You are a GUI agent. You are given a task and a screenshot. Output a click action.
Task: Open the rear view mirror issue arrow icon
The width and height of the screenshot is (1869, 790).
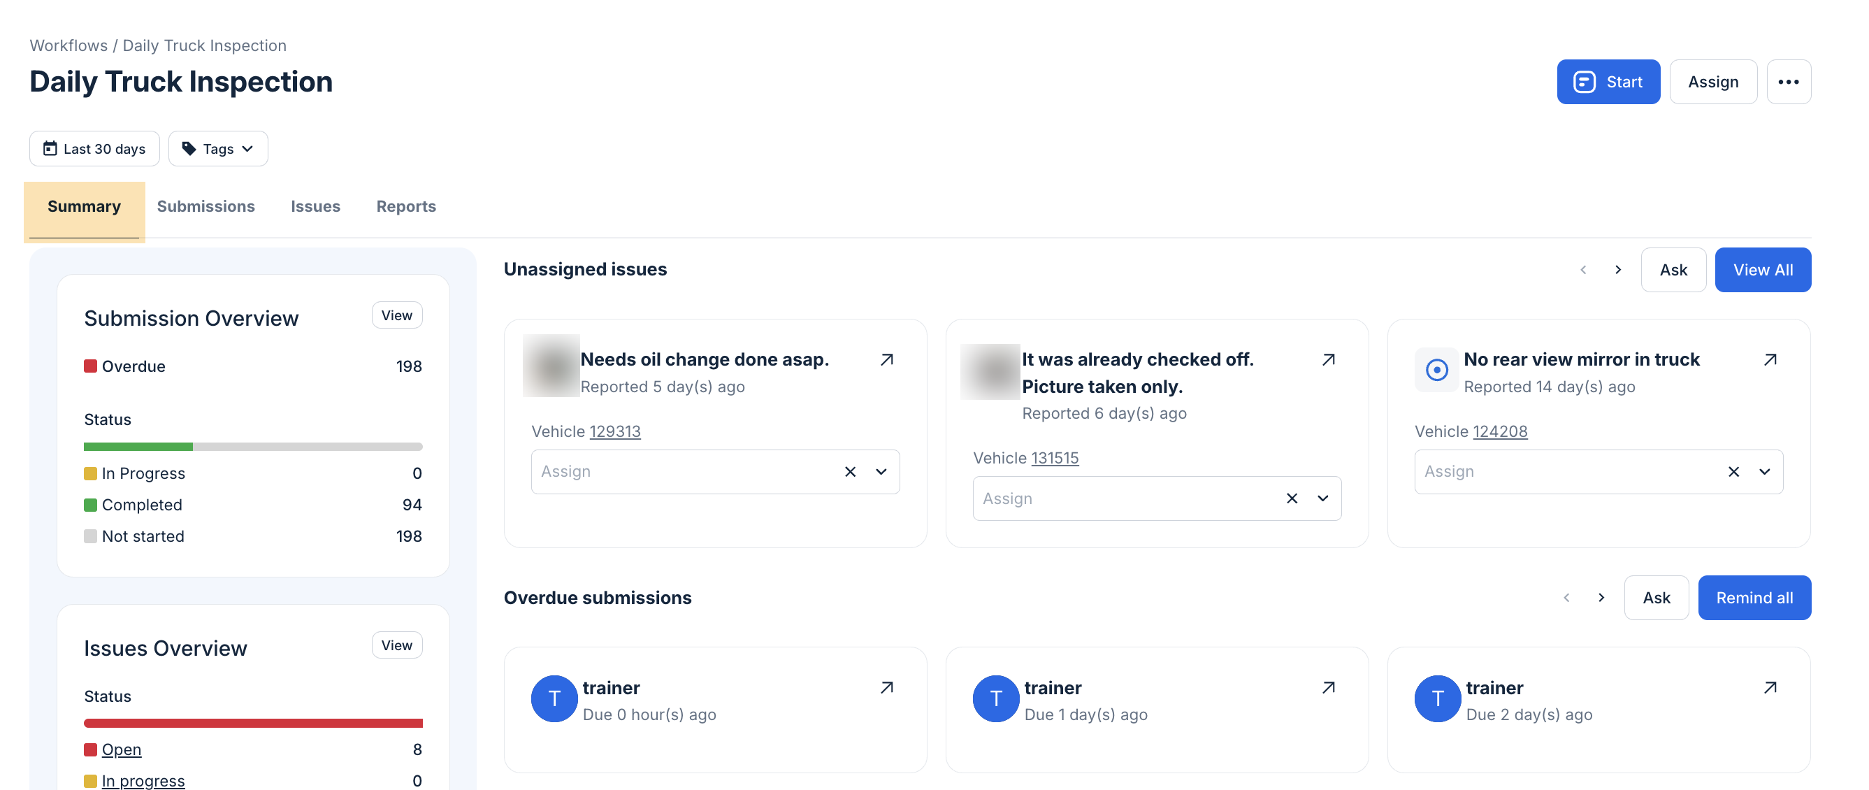1770,360
